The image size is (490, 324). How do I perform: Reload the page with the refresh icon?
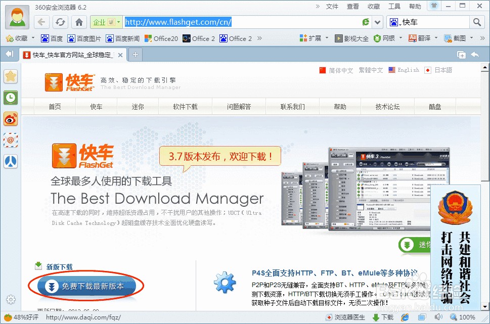[x=60, y=22]
